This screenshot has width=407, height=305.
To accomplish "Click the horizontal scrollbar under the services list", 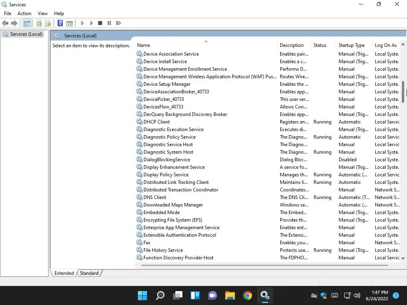I will 265,265.
